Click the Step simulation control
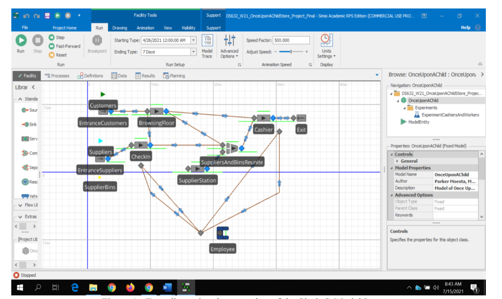502x299 pixels. 57,37
